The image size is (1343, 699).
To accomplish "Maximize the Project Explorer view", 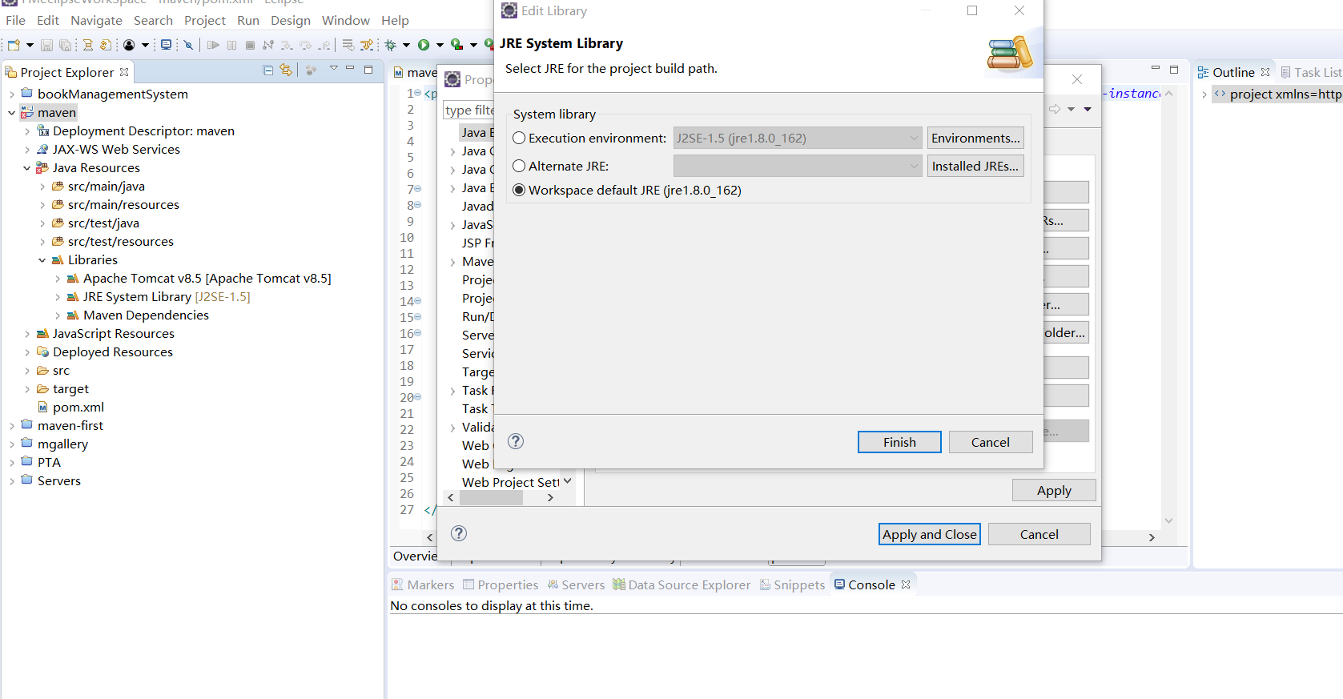I will tap(368, 70).
